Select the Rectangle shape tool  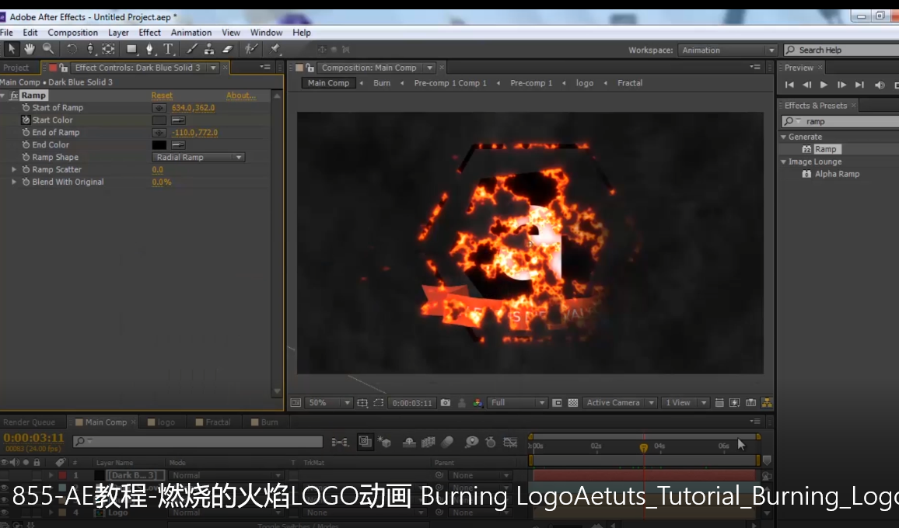[x=132, y=49]
